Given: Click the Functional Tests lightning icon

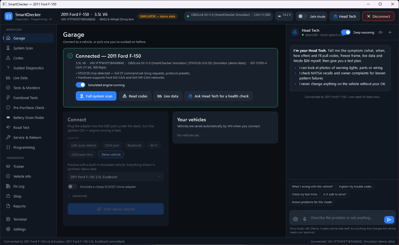Looking at the screenshot, I should tap(8, 98).
